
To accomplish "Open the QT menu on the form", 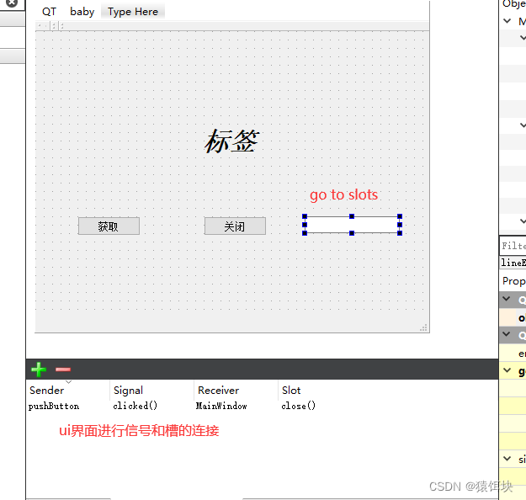I will (x=50, y=12).
